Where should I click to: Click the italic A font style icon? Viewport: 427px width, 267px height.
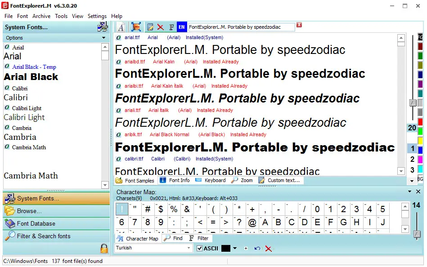point(121,27)
